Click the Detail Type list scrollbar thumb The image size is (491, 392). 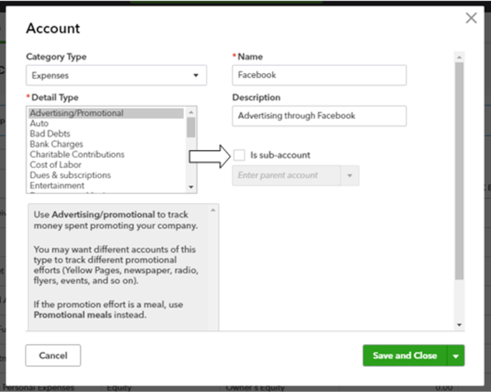(x=191, y=127)
